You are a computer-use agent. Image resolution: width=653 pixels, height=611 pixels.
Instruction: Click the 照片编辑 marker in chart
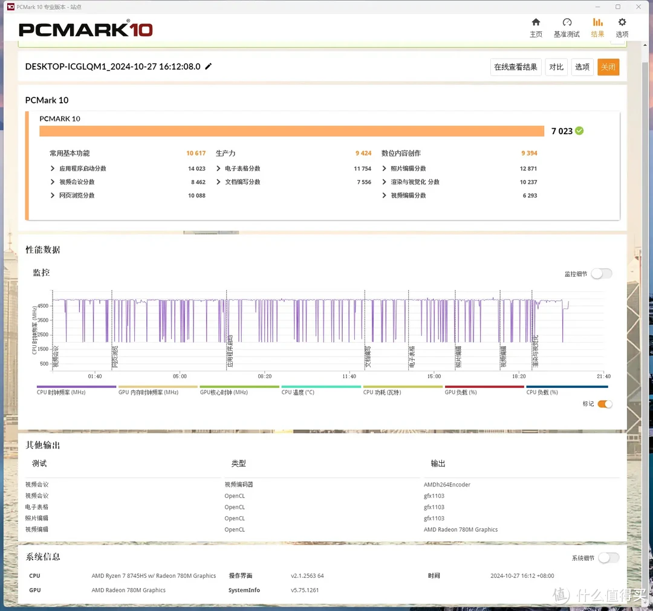pyautogui.click(x=458, y=357)
